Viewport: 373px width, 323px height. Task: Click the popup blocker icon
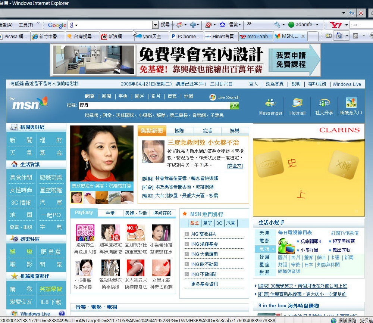click(x=209, y=25)
